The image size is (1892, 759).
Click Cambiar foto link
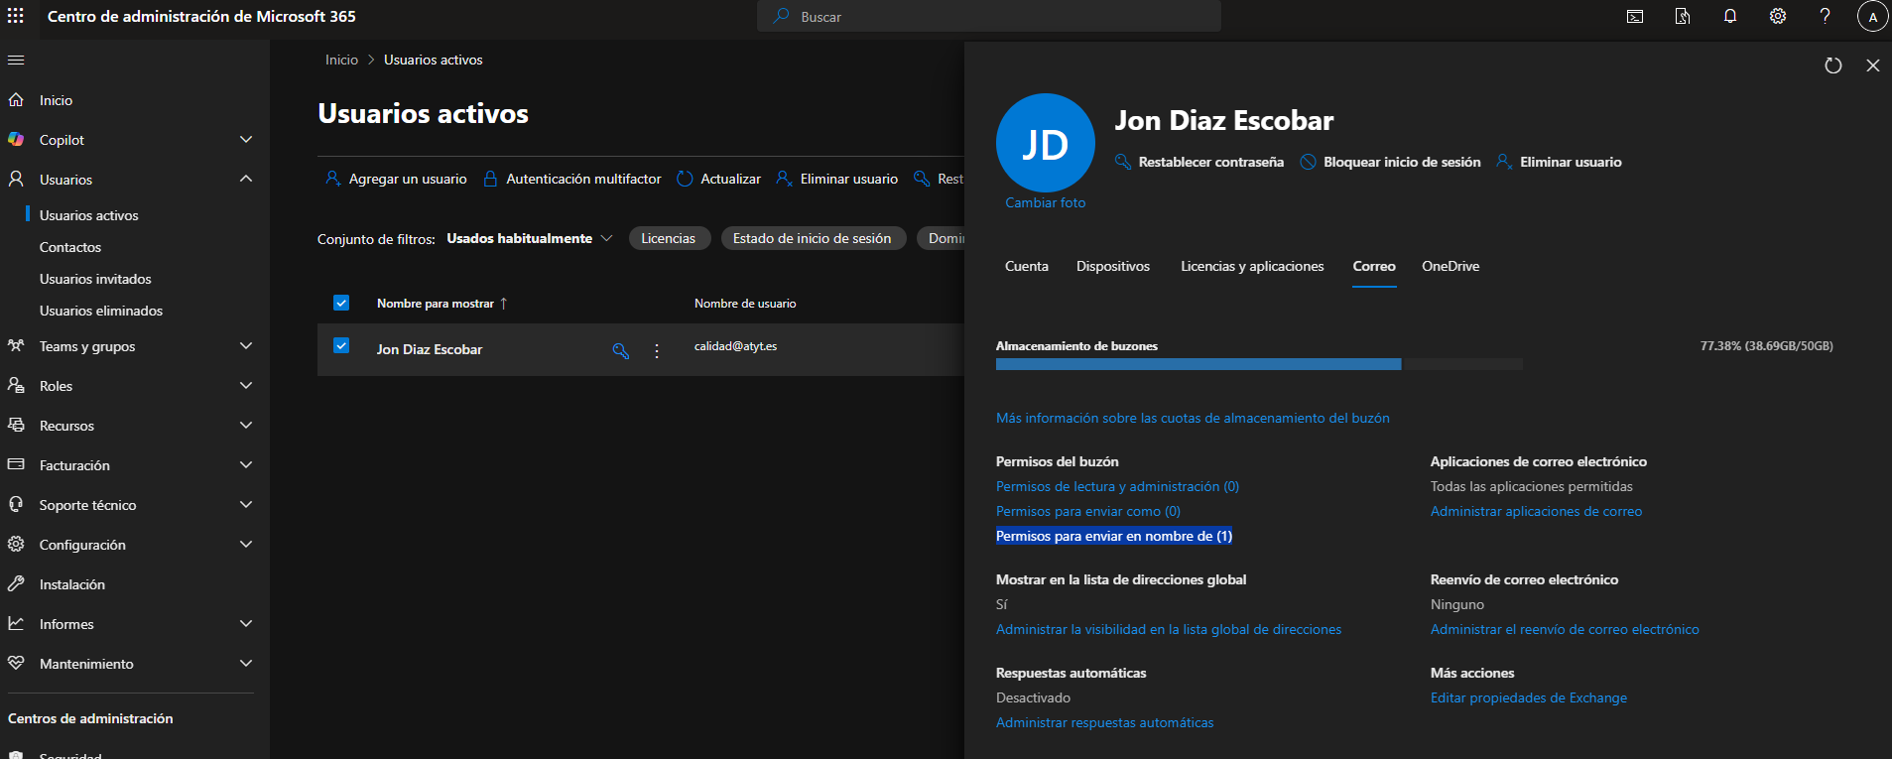point(1045,202)
